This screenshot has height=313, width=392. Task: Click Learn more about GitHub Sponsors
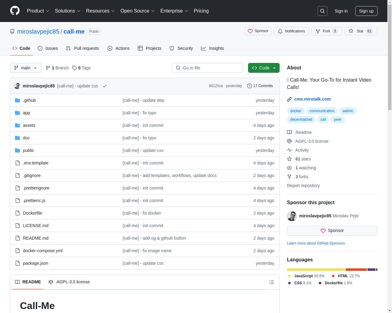pos(316,243)
